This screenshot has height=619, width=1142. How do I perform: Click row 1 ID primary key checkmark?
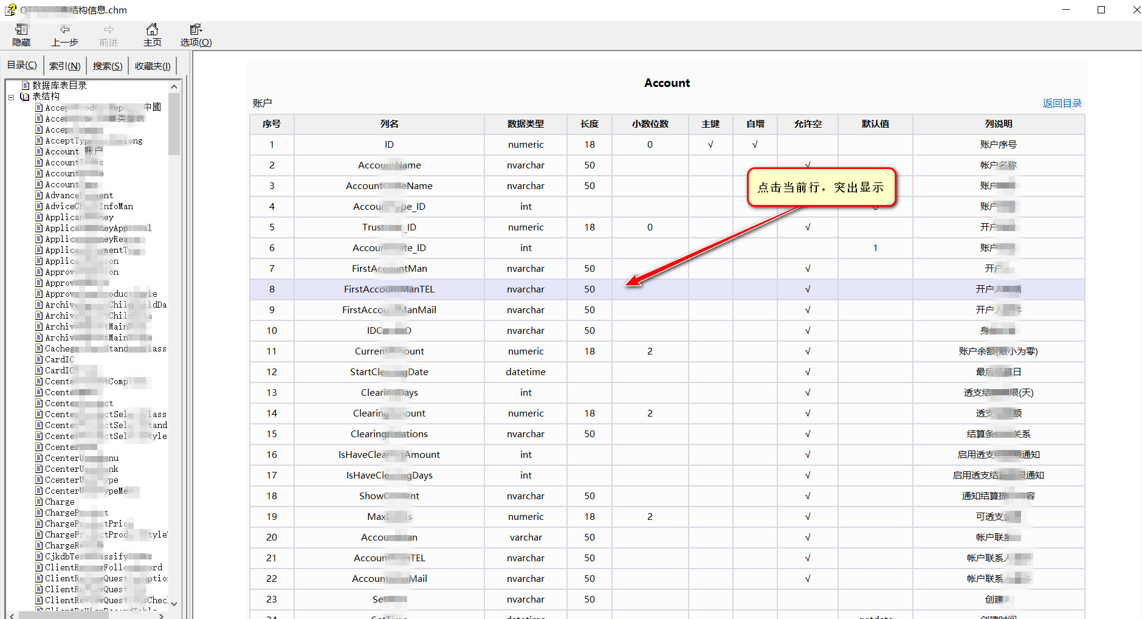[710, 145]
